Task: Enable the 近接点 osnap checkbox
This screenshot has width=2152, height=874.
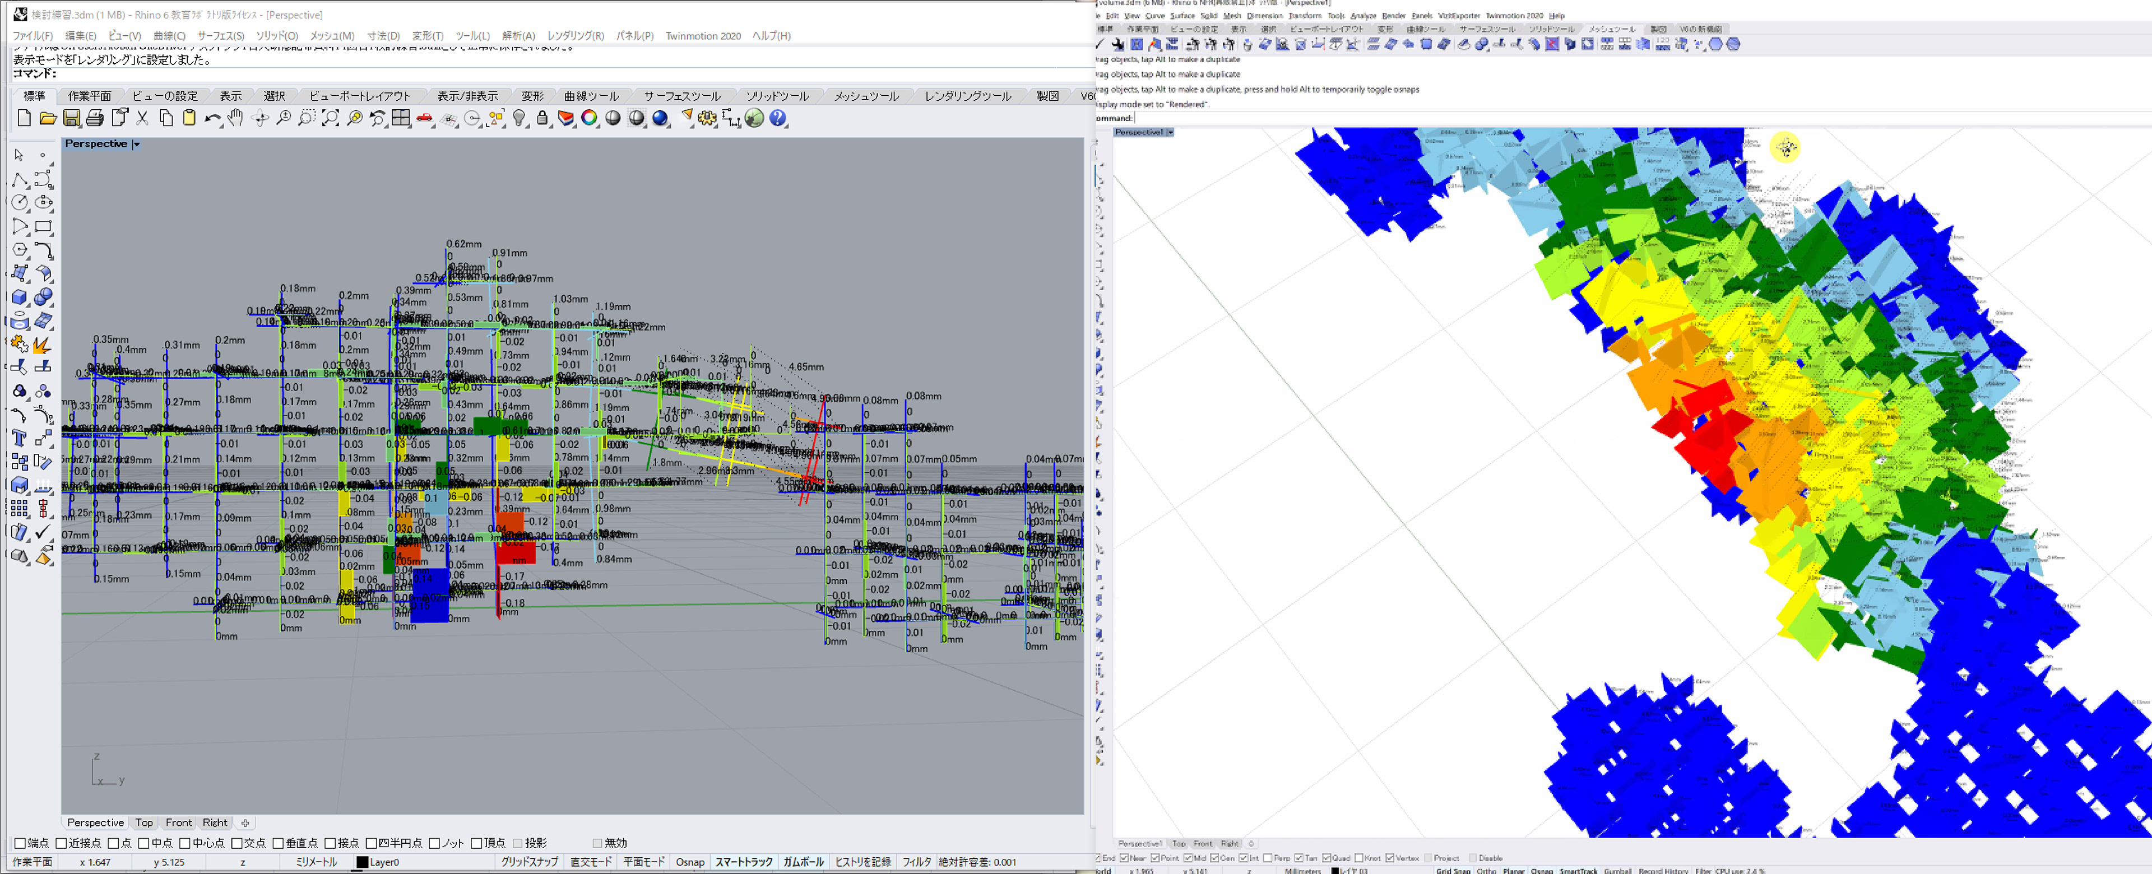Action: (x=61, y=843)
